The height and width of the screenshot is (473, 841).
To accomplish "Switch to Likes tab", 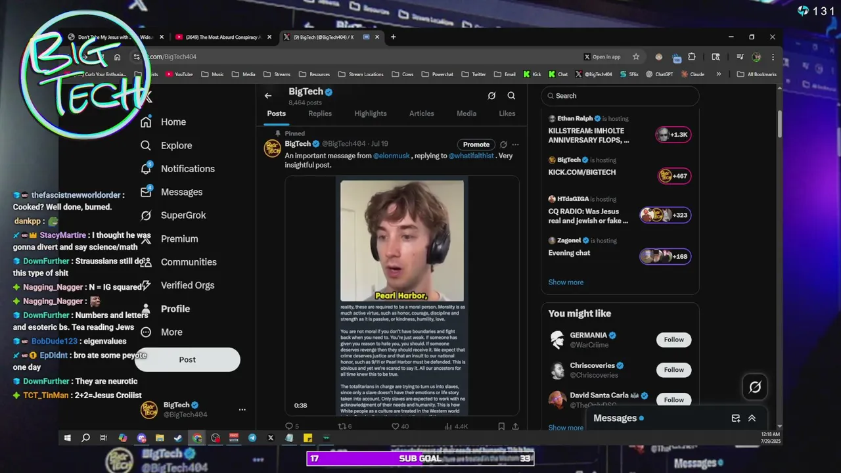I will point(507,114).
